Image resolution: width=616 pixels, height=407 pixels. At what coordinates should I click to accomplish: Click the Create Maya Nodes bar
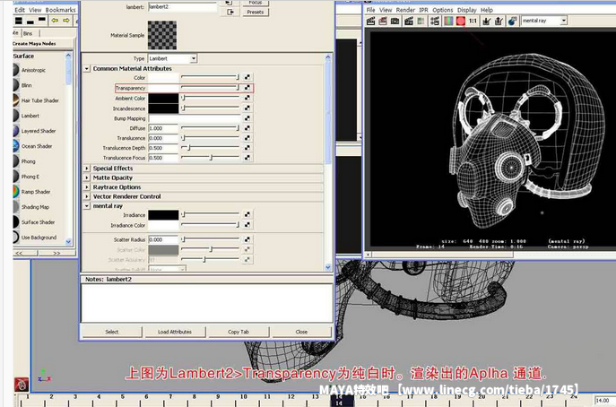[43, 44]
